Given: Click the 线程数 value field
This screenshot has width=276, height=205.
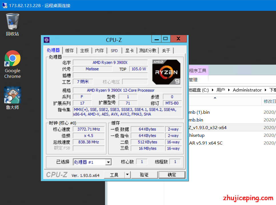Looking at the screenshot, I should (175, 162).
